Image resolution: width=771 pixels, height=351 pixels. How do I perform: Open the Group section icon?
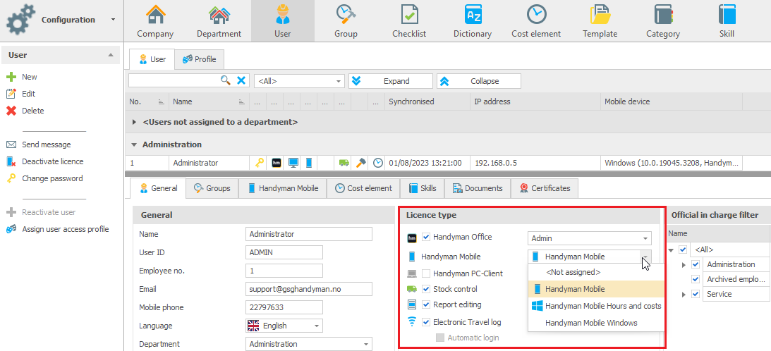tap(346, 15)
